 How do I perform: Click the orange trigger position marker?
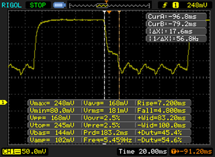(109, 12)
